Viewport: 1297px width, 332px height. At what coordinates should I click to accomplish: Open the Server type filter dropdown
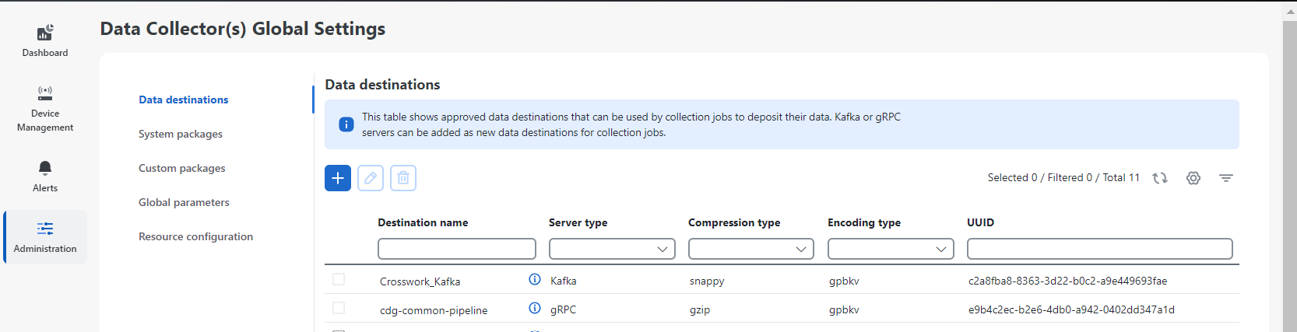click(612, 249)
